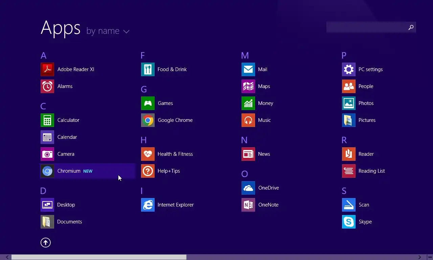Jump via the letter A group header
This screenshot has width=433, height=260.
(44, 56)
